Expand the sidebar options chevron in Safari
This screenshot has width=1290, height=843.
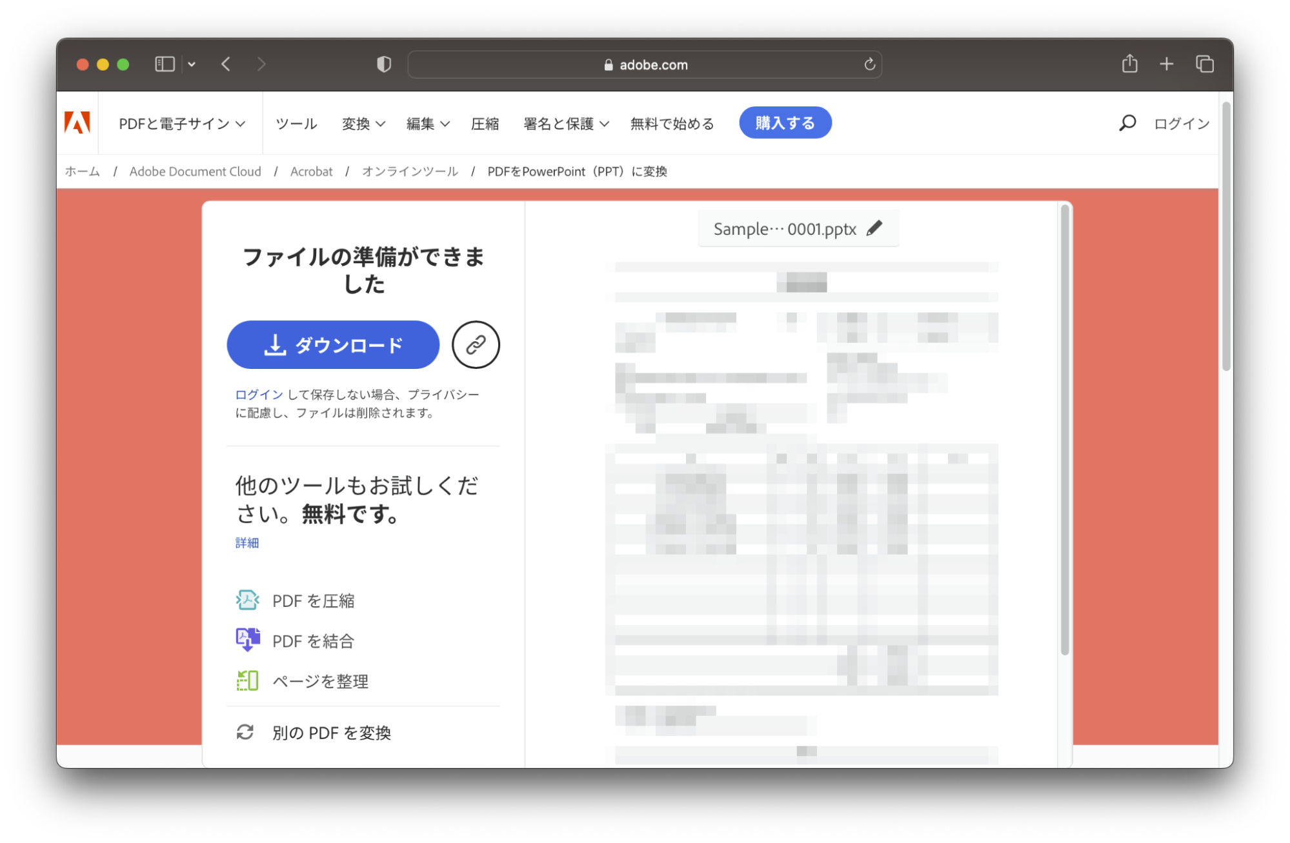click(x=192, y=64)
